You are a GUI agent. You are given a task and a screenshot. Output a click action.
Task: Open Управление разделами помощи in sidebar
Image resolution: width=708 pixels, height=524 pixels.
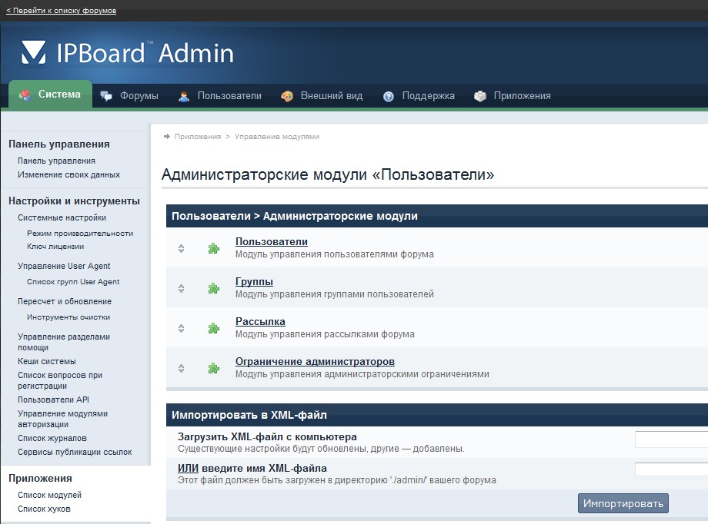coord(64,342)
